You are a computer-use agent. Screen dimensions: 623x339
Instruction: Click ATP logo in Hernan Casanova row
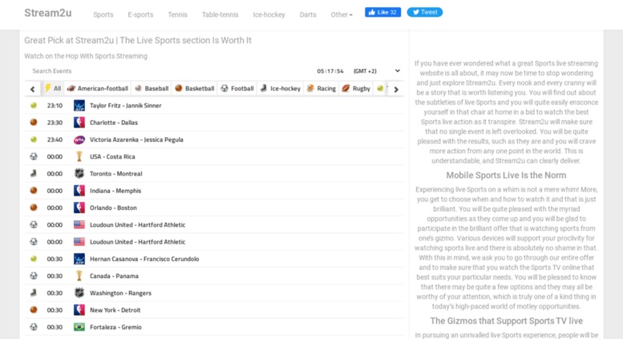tap(79, 259)
